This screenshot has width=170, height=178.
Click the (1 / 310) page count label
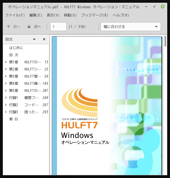[x=77, y=27]
